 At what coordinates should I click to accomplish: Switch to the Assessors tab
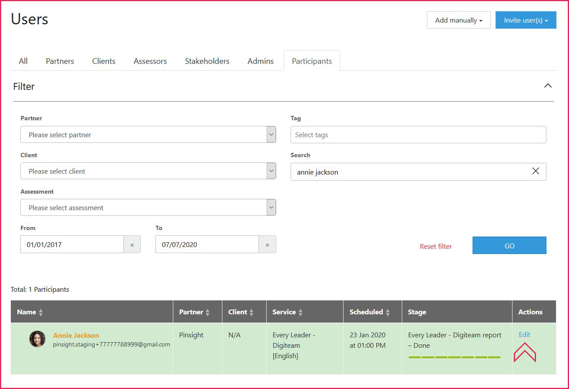pyautogui.click(x=150, y=61)
